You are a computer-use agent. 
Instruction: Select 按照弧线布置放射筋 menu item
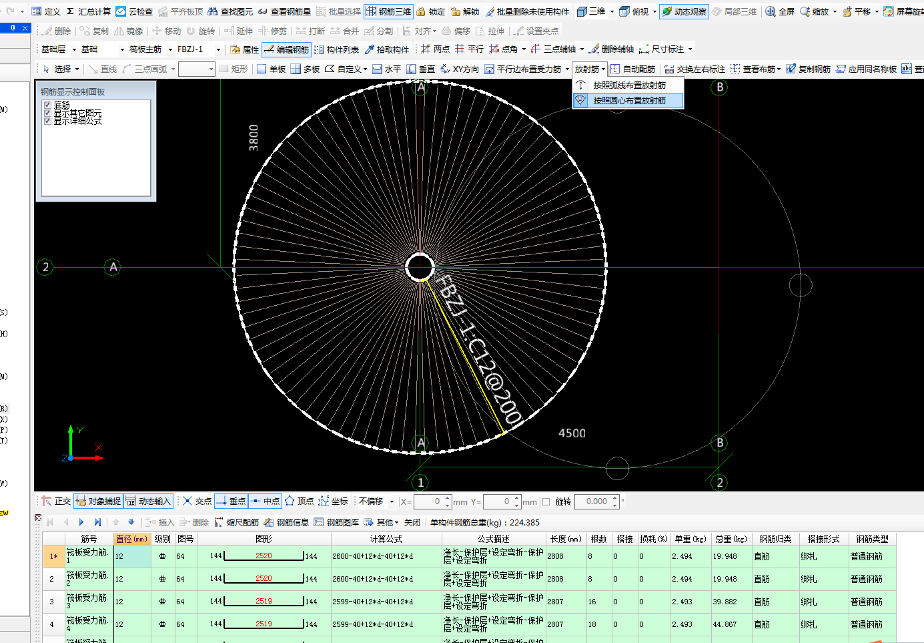tap(628, 85)
